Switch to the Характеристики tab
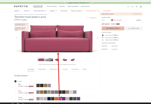151x104 pixels. point(54,69)
